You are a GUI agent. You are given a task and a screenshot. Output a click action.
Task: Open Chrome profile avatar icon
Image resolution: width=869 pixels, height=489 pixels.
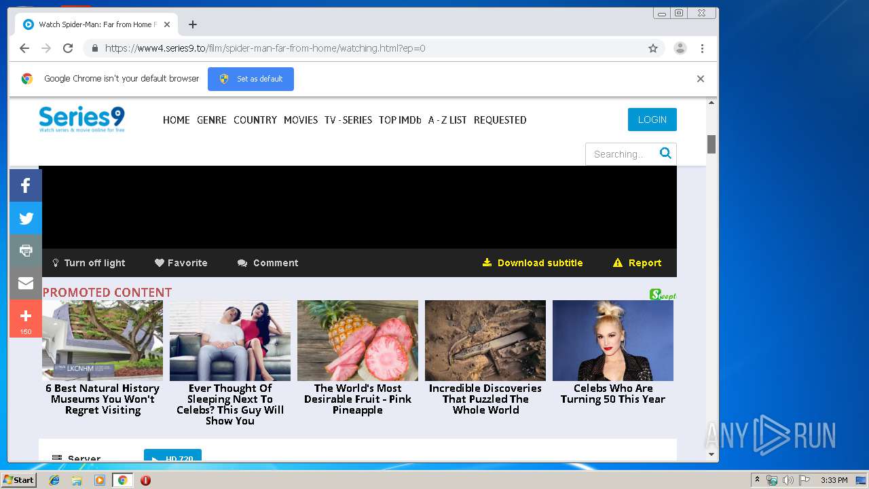click(680, 48)
